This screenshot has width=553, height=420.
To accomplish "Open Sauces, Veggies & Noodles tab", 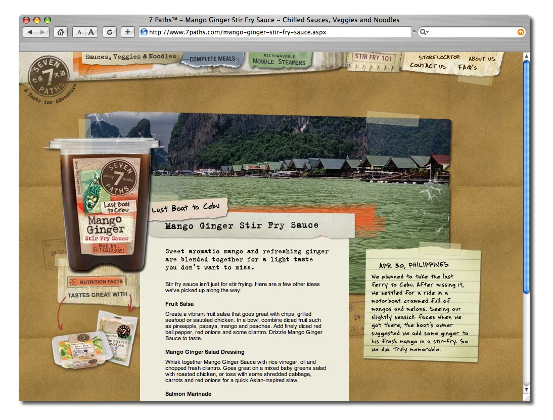I will tap(130, 57).
